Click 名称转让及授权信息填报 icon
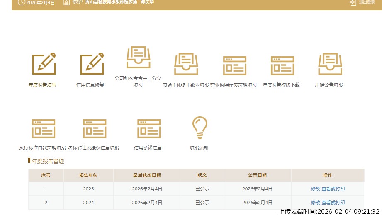382x217 pixels. point(95,128)
